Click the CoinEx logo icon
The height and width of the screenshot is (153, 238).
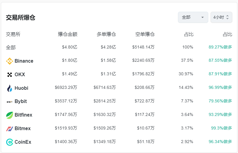pos(10,142)
